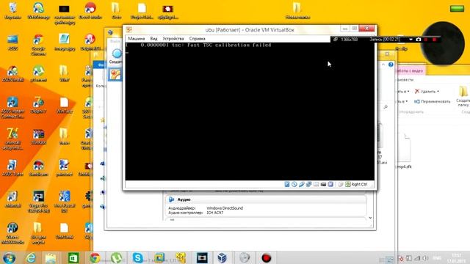Open Internet Explorer from the taskbar

(x=31, y=257)
